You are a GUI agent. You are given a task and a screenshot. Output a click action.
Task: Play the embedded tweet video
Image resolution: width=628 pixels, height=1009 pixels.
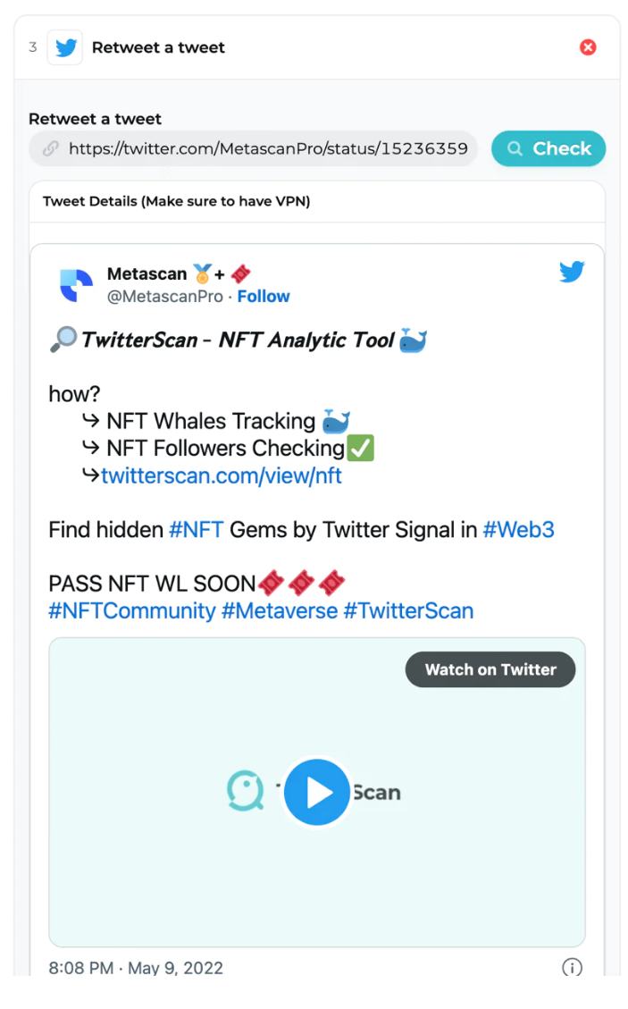[x=316, y=792]
